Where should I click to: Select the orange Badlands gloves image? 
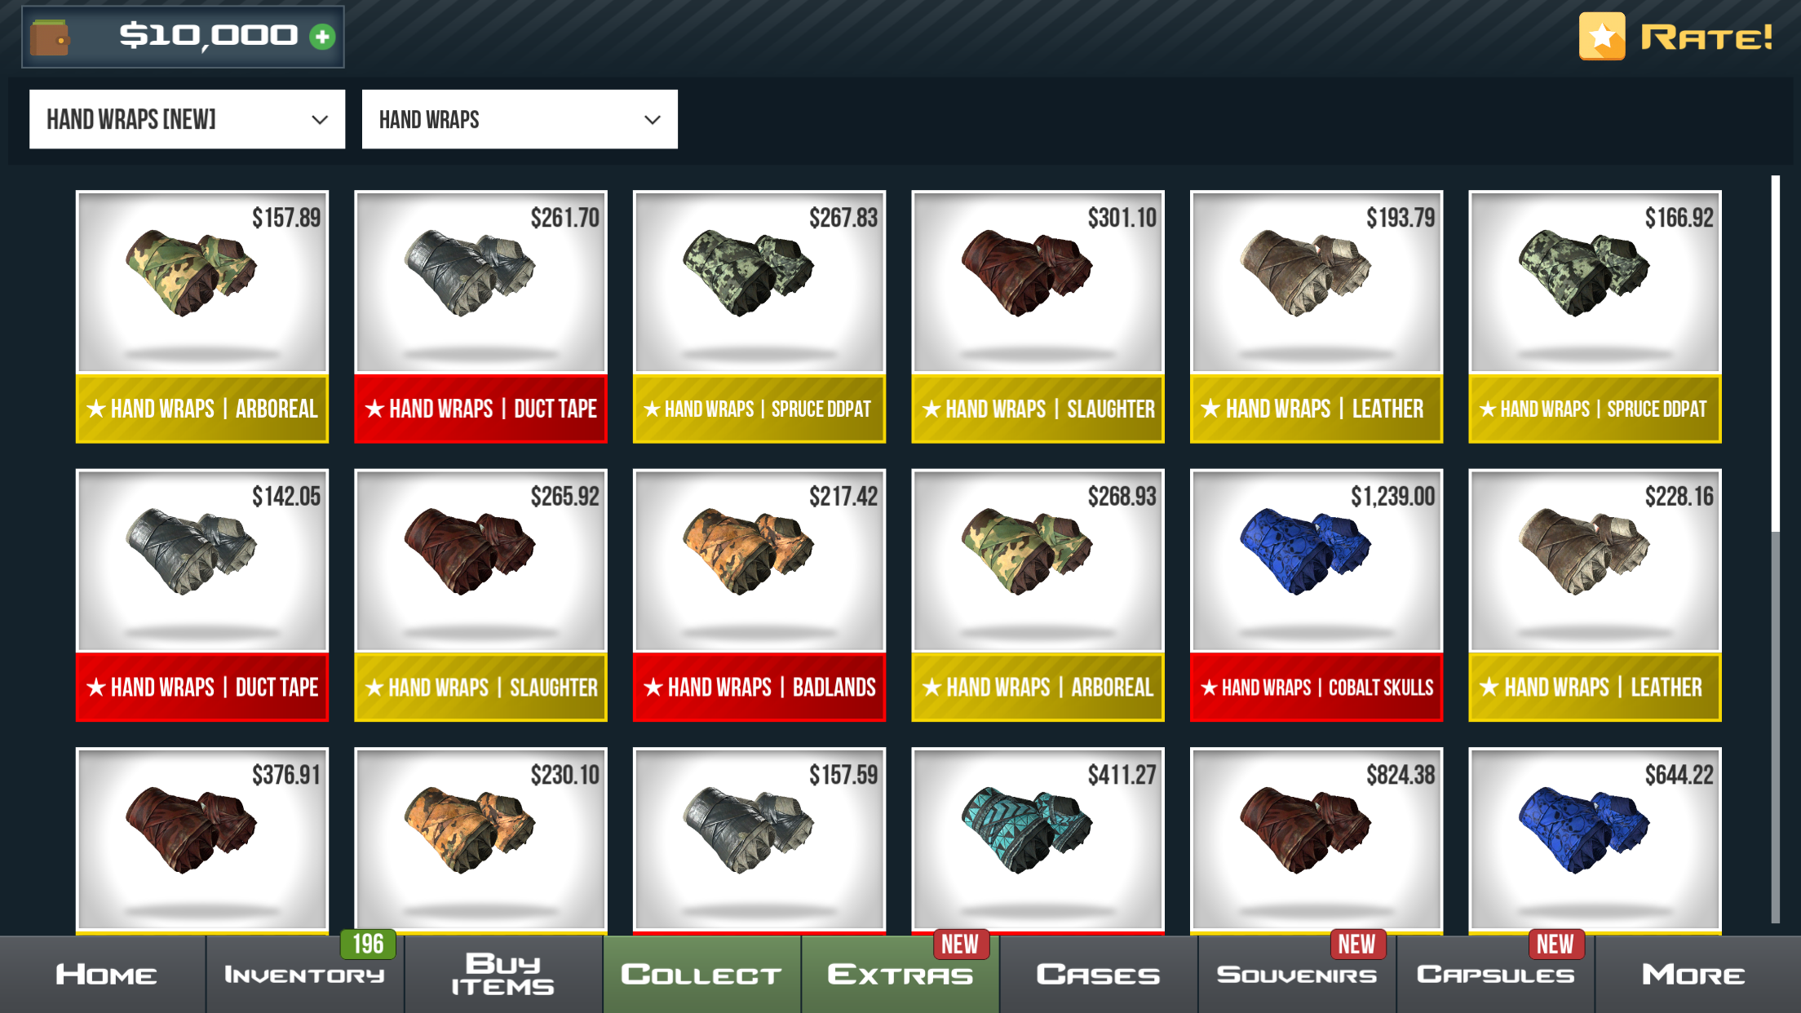tap(748, 552)
